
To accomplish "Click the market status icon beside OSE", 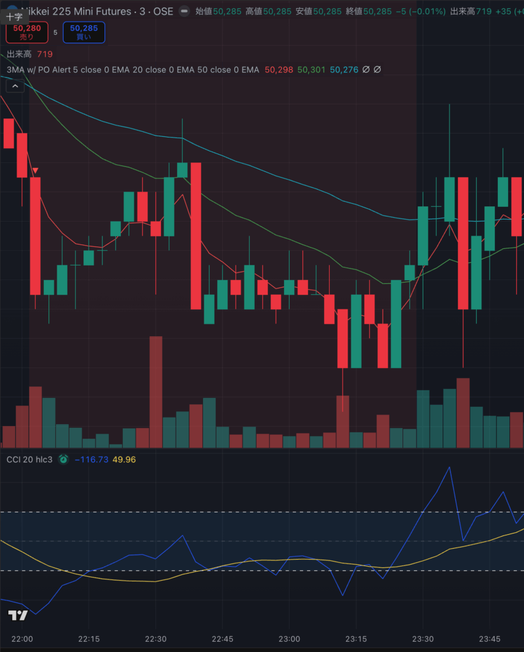I will 184,11.
